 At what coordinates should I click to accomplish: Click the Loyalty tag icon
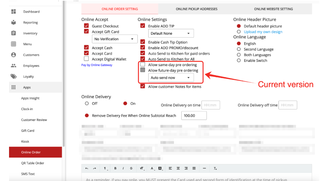point(13,76)
